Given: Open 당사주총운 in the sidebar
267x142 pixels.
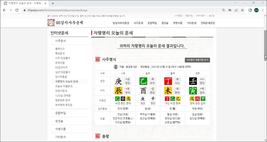Looking at the screenshot, I should click(61, 77).
